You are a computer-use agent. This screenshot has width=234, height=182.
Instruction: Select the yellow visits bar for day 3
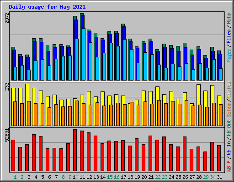(x=27, y=92)
